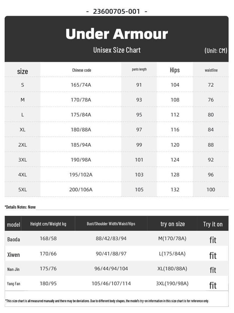
Task: Click the 'Unisex Size Chart' subtitle
Action: (x=117, y=50)
